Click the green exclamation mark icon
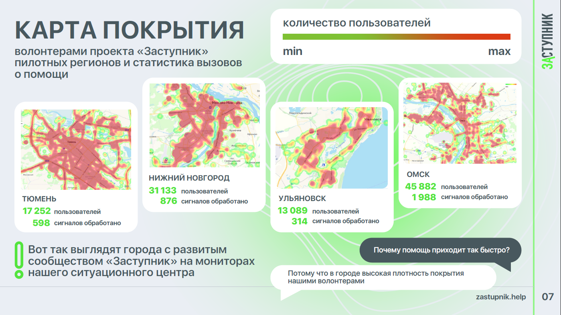 click(x=18, y=260)
